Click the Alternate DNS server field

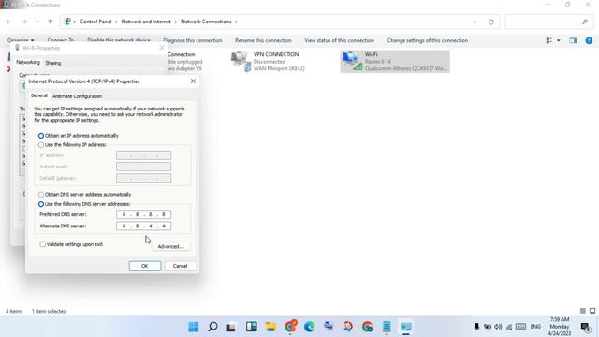click(x=143, y=227)
